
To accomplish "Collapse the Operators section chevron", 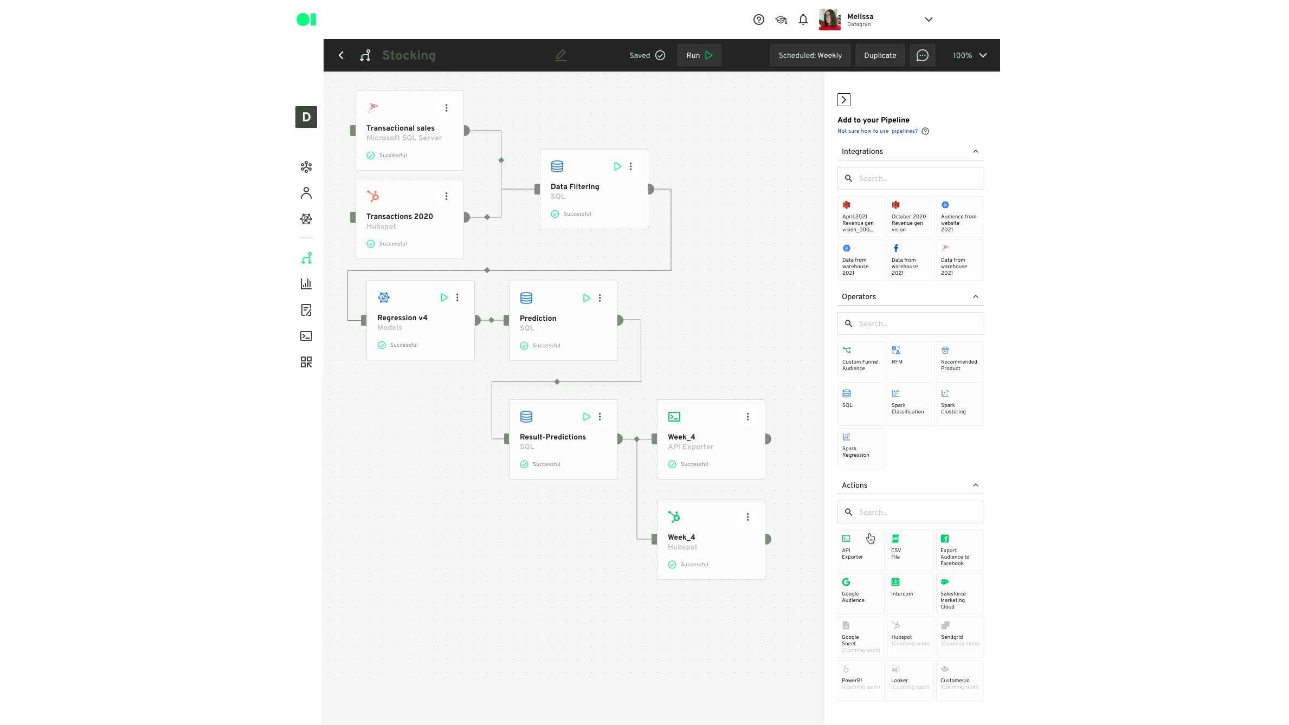I will 976,296.
